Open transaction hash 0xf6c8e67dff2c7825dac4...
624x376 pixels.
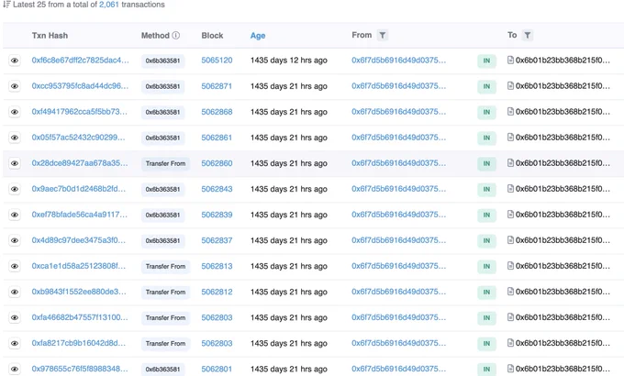click(x=81, y=61)
